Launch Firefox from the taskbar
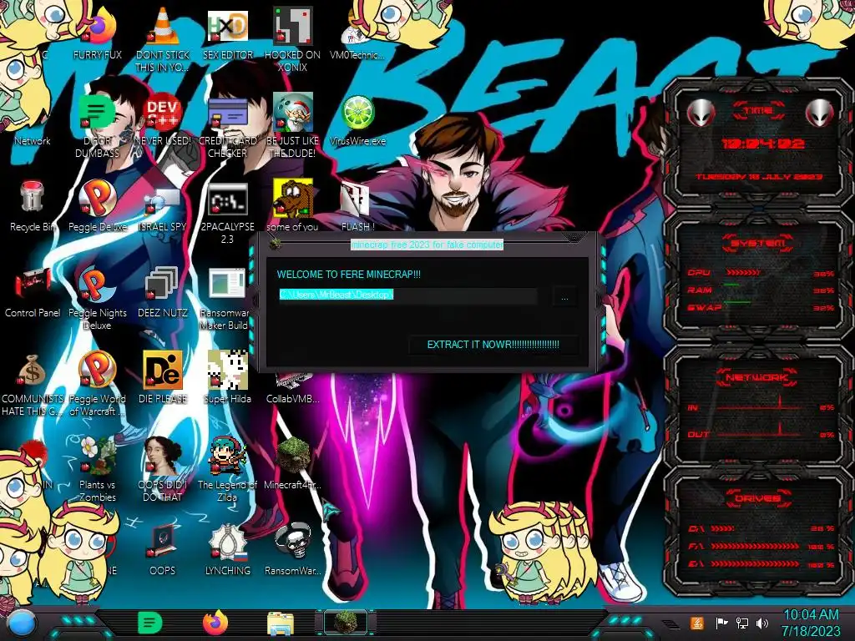This screenshot has height=641, width=855. coord(215,623)
